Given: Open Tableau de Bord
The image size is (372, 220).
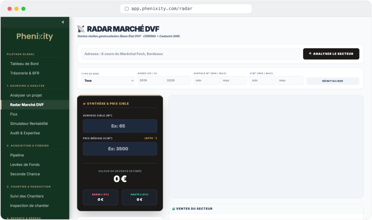Looking at the screenshot, I should [24, 64].
